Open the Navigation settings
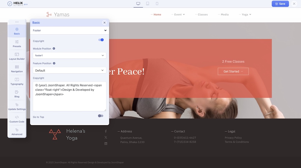301x168 pixels. (x=17, y=69)
